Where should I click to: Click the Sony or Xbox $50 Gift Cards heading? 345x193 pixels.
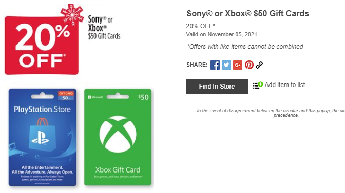[247, 14]
